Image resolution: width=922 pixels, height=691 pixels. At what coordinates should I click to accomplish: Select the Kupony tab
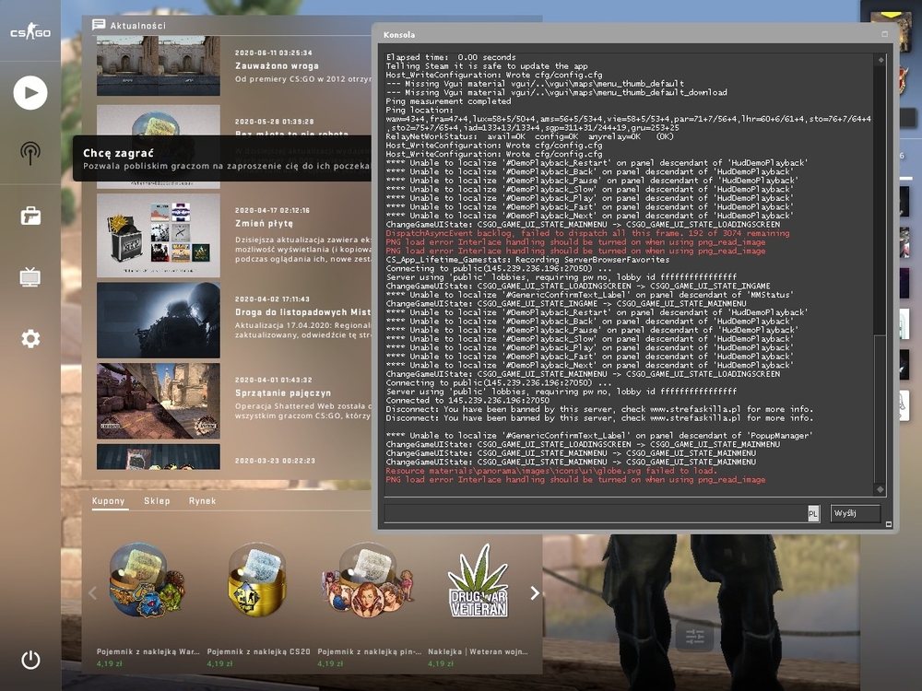click(x=109, y=500)
